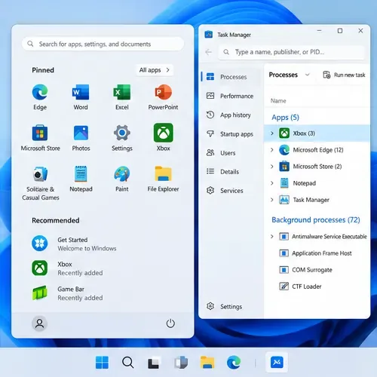The height and width of the screenshot is (377, 377).
Task: Open Excel pinned app
Action: pos(122,97)
